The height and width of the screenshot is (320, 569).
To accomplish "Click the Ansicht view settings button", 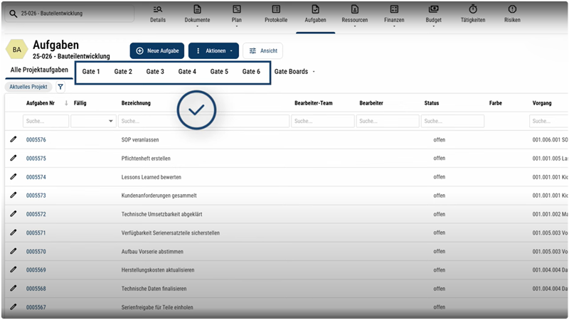I will (262, 50).
